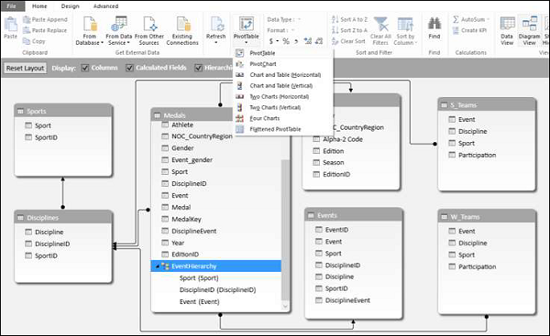550x336 pixels.
Task: Toggle the Hierarchies display checkbox
Action: pyautogui.click(x=198, y=68)
